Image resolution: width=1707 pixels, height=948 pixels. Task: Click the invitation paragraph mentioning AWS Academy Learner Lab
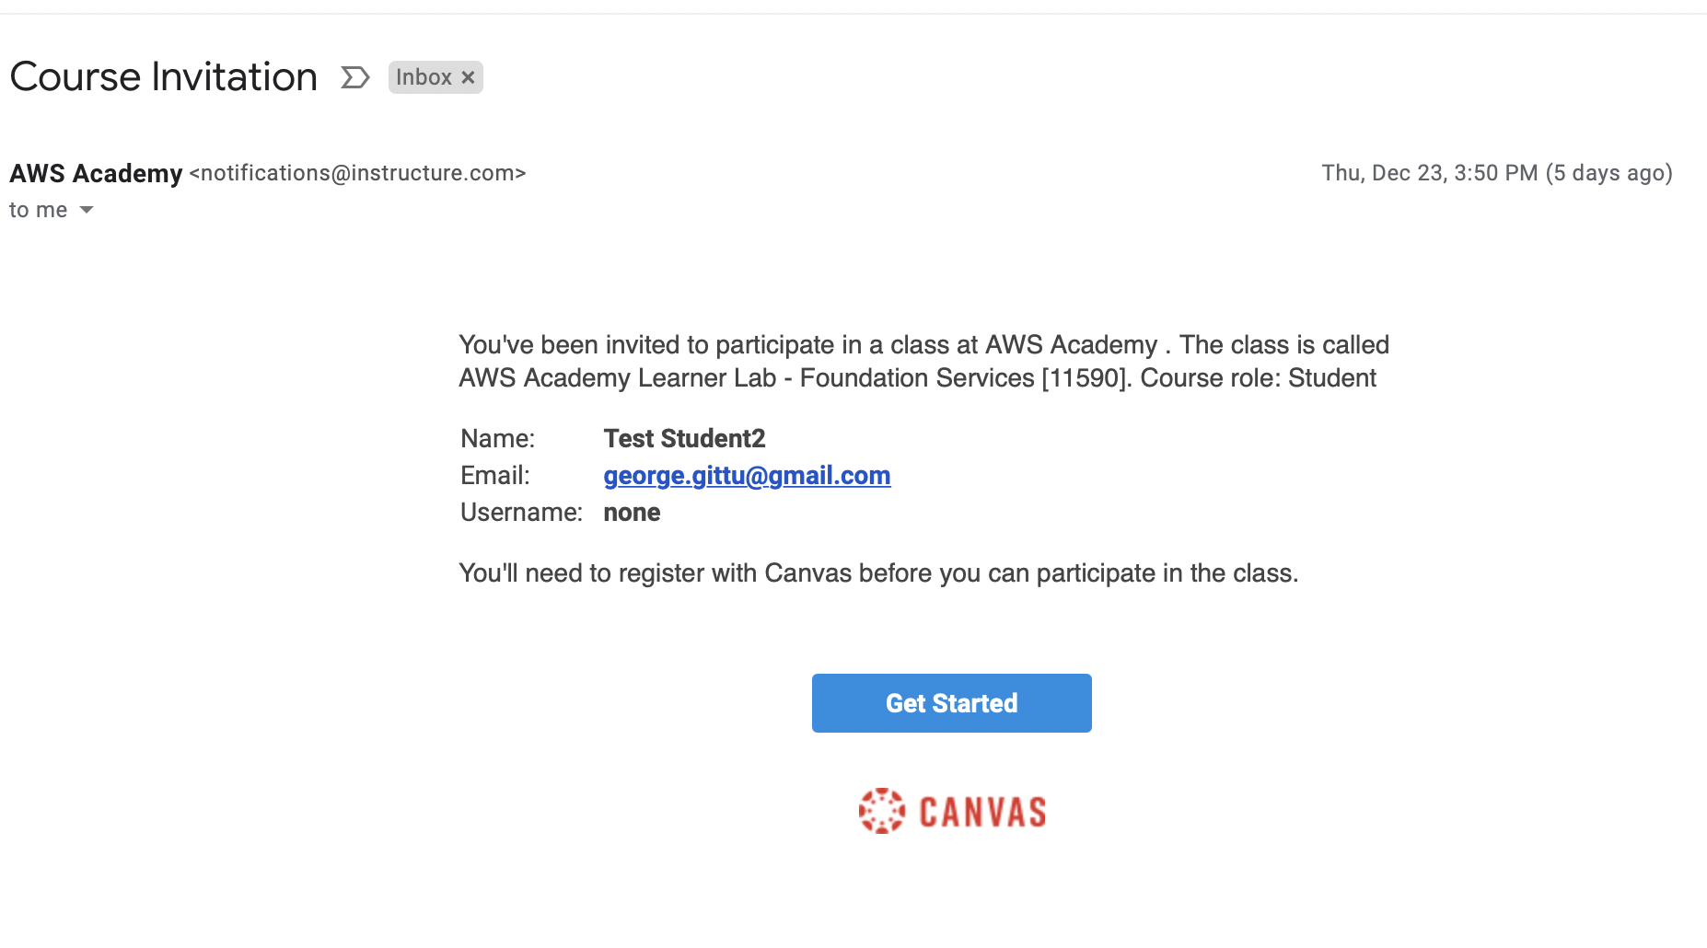point(923,361)
